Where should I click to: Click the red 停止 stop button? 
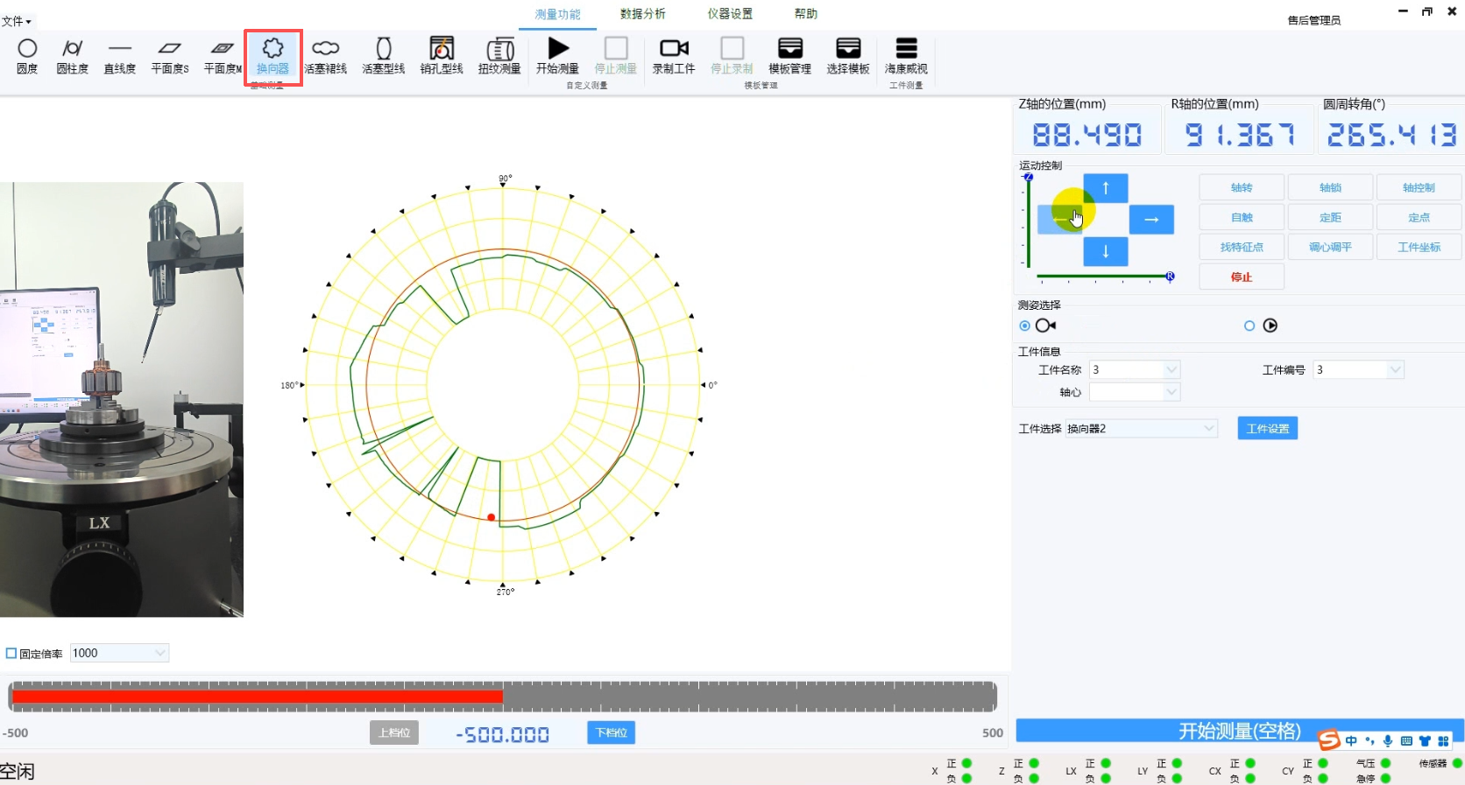tap(1242, 277)
